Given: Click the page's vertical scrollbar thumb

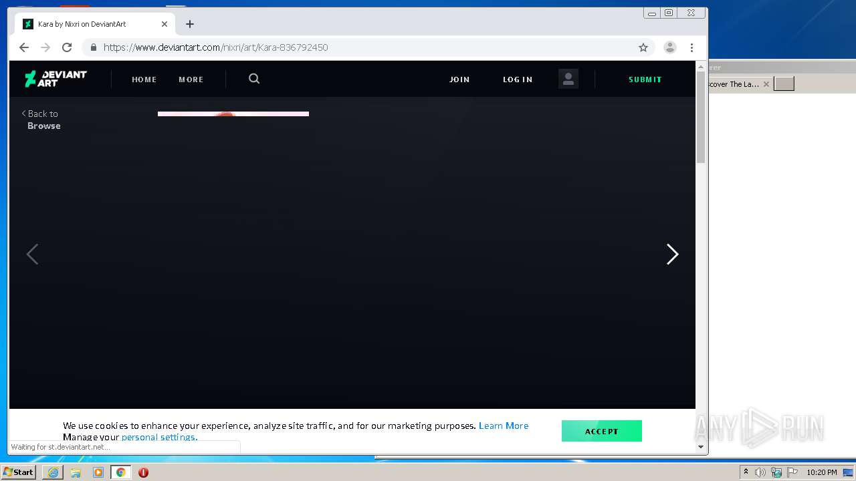Looking at the screenshot, I should (x=701, y=116).
